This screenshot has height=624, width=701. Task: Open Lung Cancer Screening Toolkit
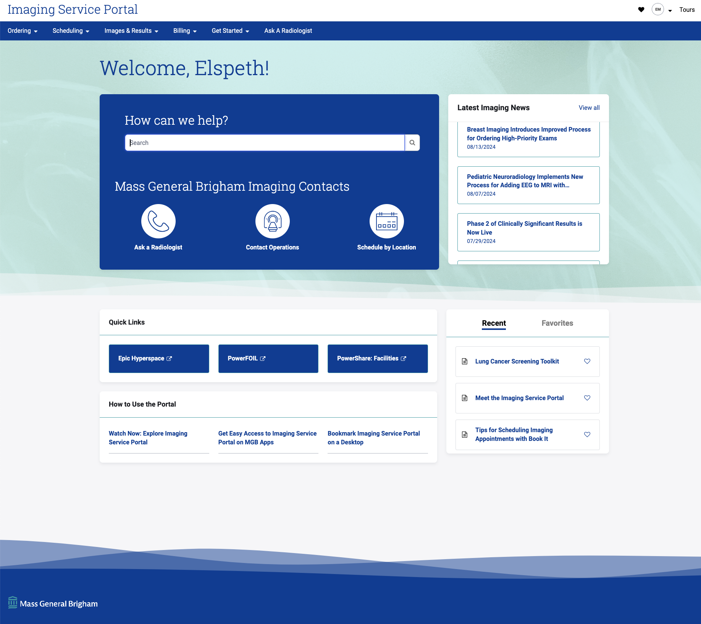(517, 361)
